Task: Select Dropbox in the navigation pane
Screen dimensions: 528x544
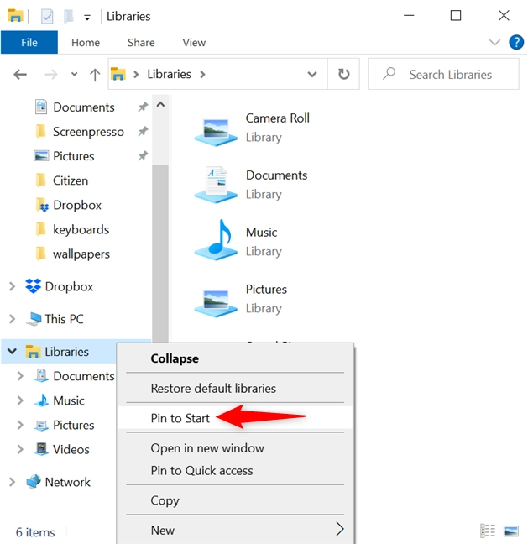Action: pyautogui.click(x=69, y=286)
